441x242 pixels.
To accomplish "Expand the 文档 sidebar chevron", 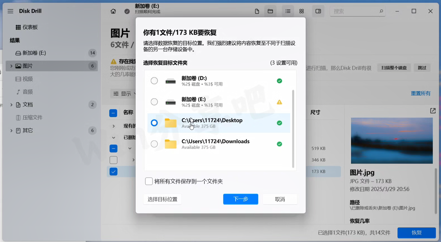I will tap(11, 105).
